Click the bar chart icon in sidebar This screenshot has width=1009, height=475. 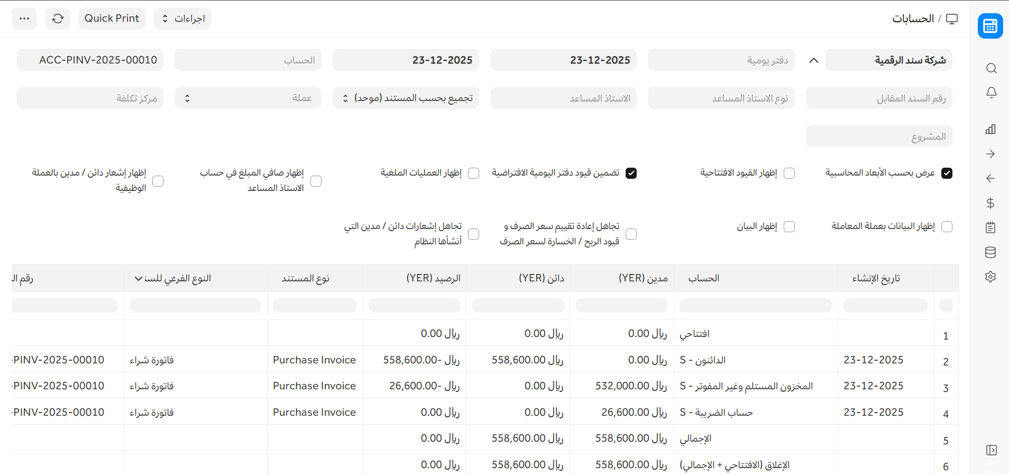pos(990,130)
